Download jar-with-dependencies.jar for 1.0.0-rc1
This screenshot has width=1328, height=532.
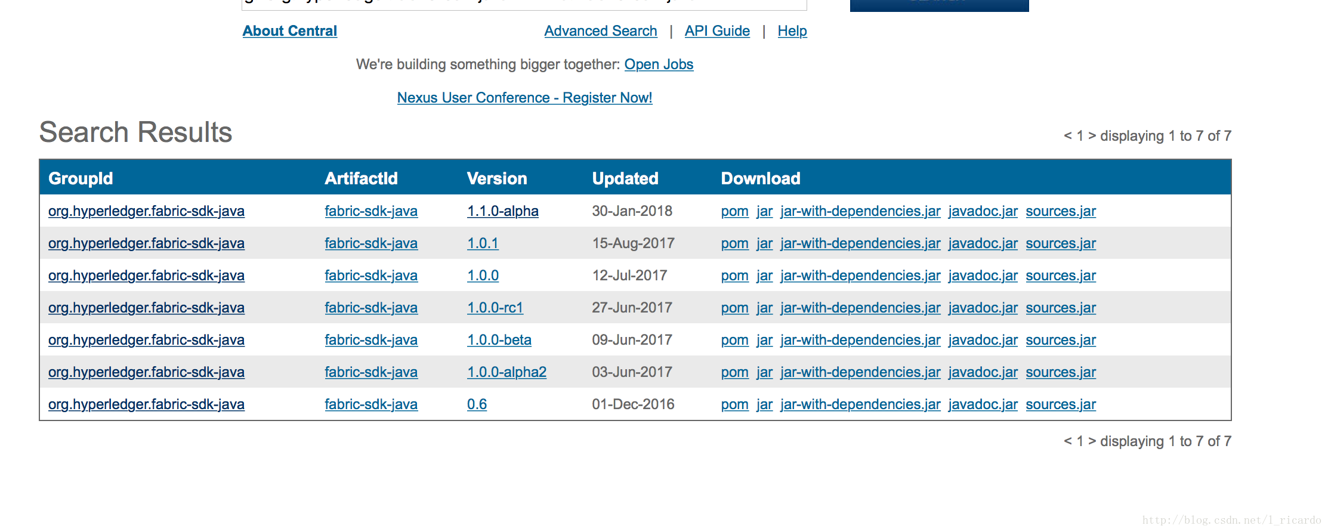[x=860, y=308]
